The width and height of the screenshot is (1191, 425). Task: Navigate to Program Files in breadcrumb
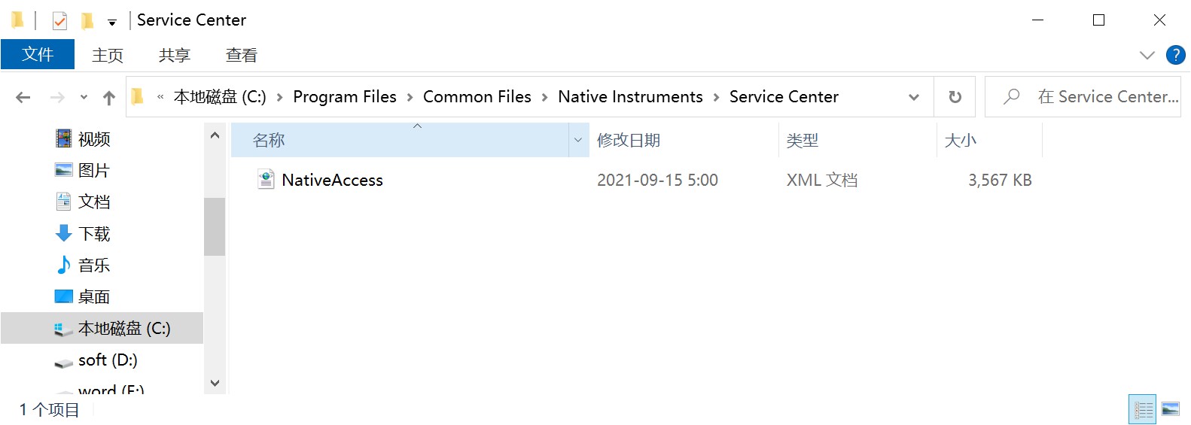point(344,97)
